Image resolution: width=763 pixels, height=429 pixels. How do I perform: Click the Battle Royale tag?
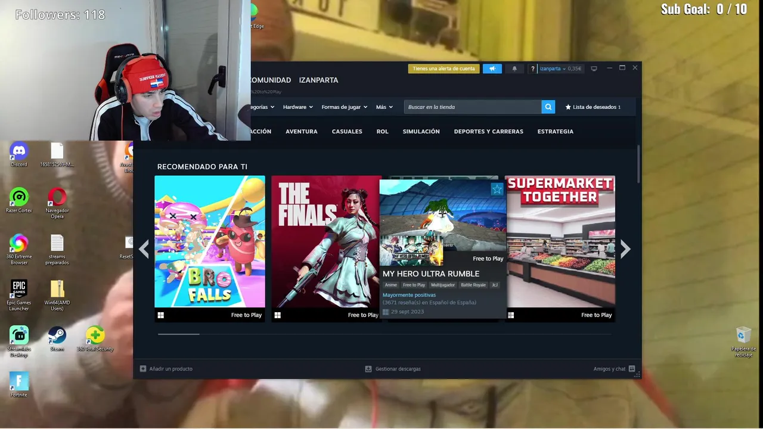(x=473, y=285)
